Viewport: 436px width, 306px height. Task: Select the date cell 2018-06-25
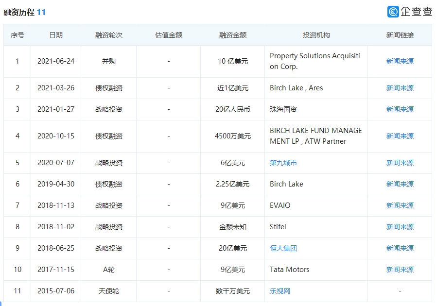[x=56, y=248]
